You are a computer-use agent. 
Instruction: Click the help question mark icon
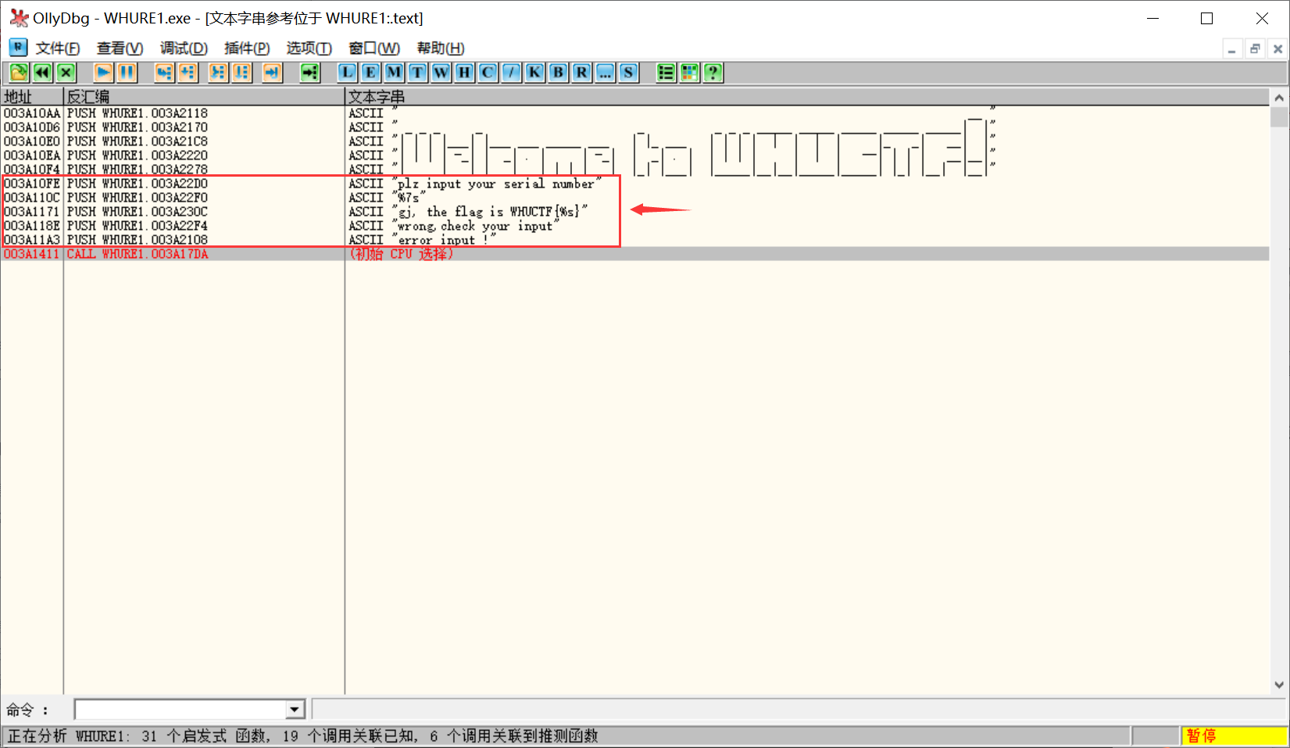[713, 73]
